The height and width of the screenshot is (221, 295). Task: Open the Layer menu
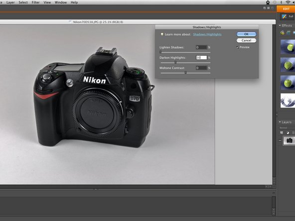(10, 2)
